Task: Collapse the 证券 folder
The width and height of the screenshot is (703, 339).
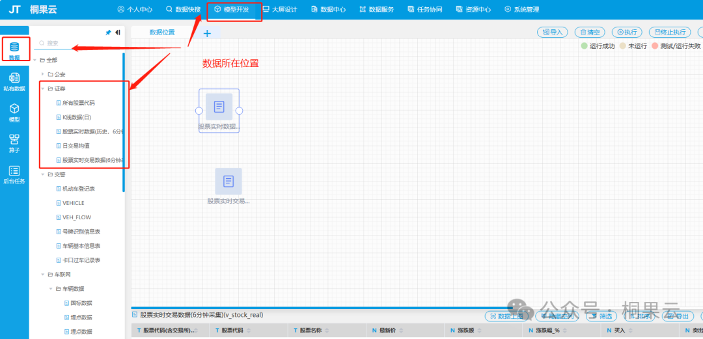Action: pyautogui.click(x=42, y=88)
